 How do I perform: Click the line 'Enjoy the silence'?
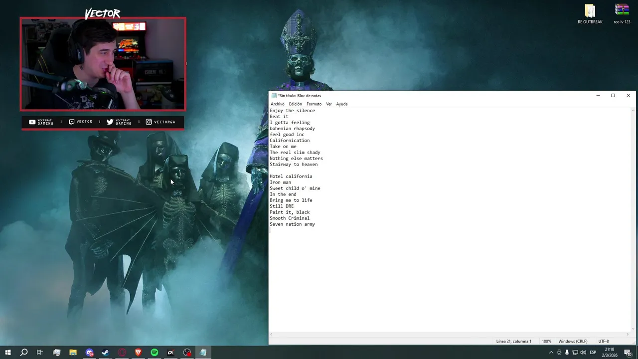(x=292, y=111)
